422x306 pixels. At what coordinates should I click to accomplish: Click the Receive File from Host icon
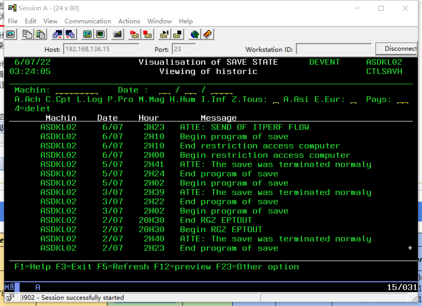pos(70,34)
